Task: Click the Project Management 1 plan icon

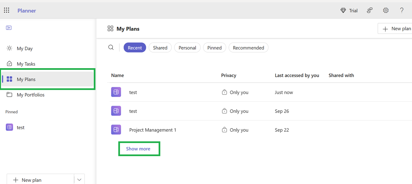Action: (x=116, y=130)
